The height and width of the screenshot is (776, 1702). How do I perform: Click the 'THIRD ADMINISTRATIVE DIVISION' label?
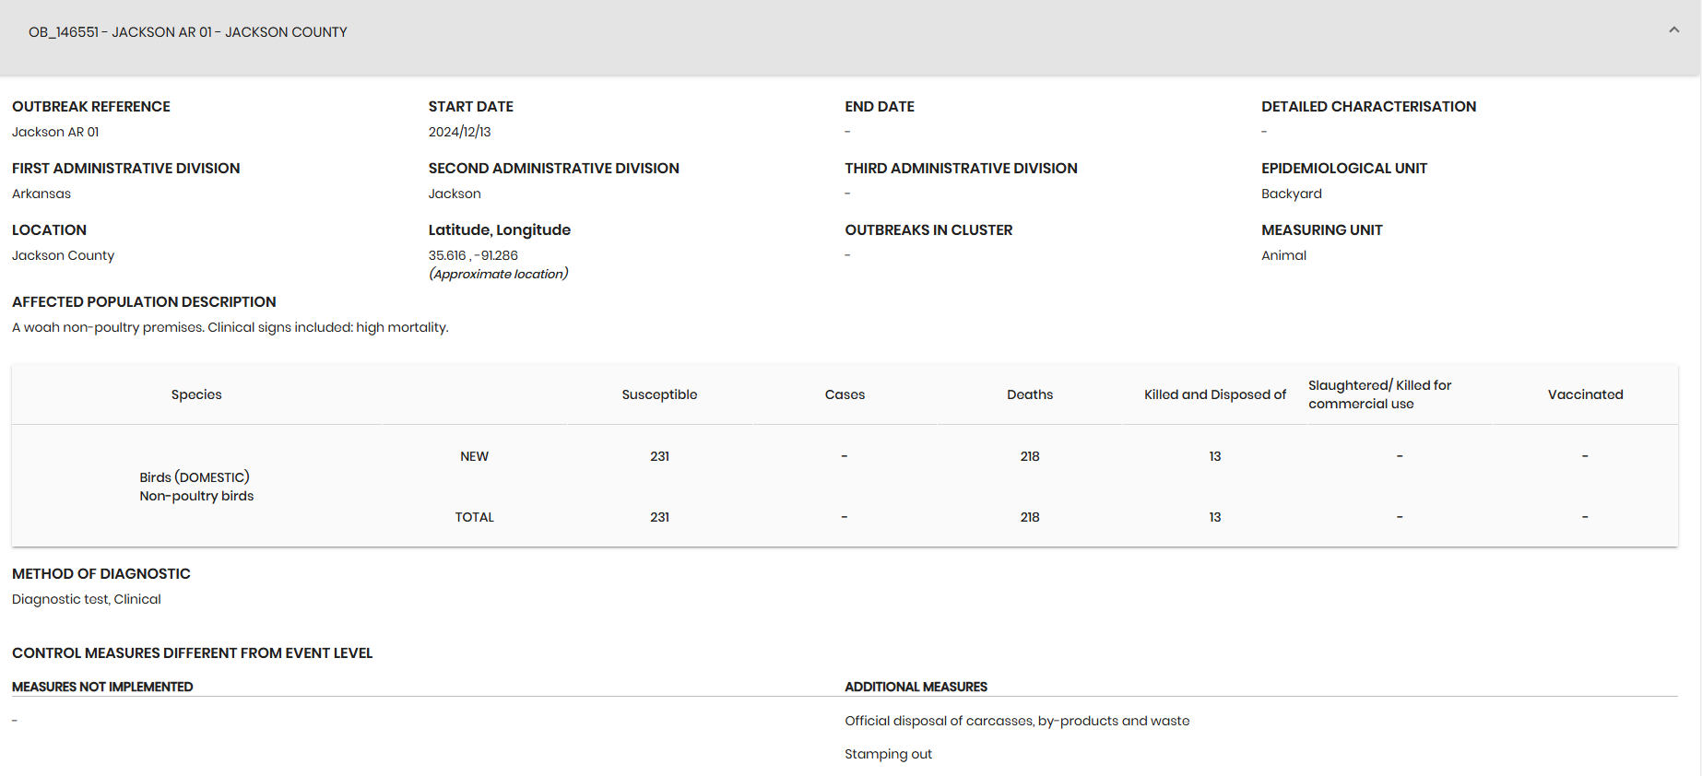961,168
